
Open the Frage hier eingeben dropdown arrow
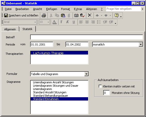pyautogui.click(x=142, y=9)
